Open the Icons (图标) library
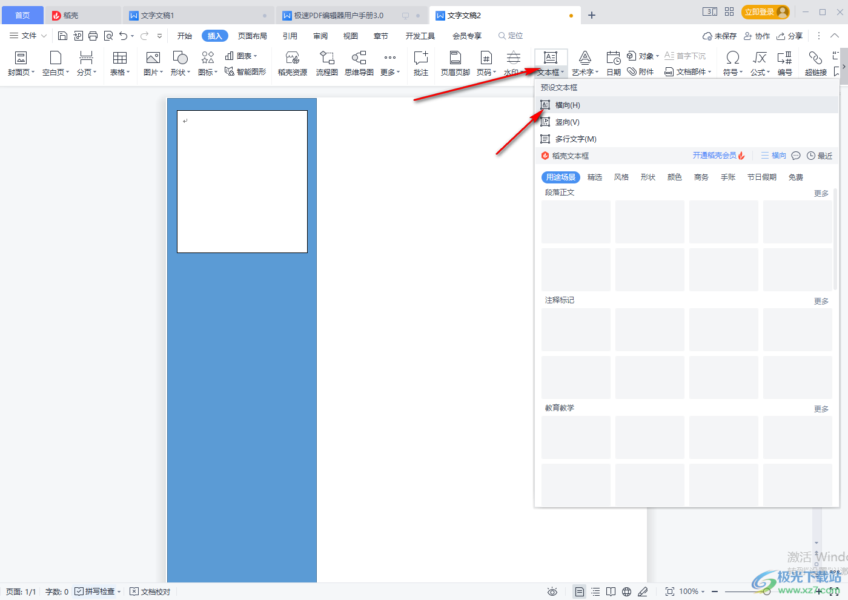Screen dimensions: 848x600 (208, 64)
